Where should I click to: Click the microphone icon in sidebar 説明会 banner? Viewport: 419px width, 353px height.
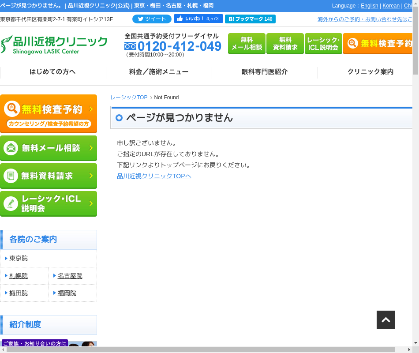[11, 203]
